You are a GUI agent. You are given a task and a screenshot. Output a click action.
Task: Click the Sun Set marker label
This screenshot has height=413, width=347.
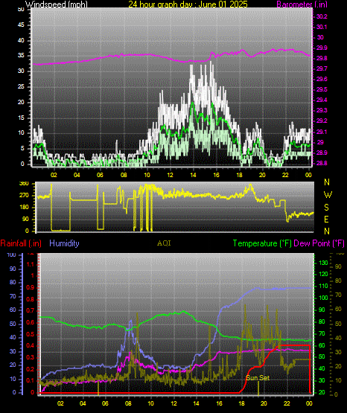point(258,378)
